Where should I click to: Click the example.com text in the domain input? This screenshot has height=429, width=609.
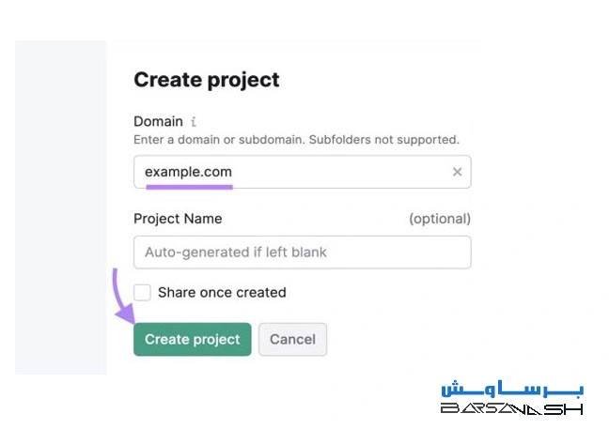pos(188,172)
